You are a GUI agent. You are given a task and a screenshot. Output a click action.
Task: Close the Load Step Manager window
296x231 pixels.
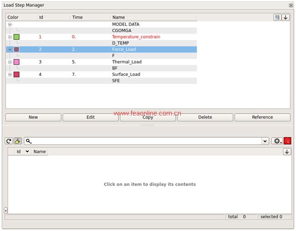291,5
